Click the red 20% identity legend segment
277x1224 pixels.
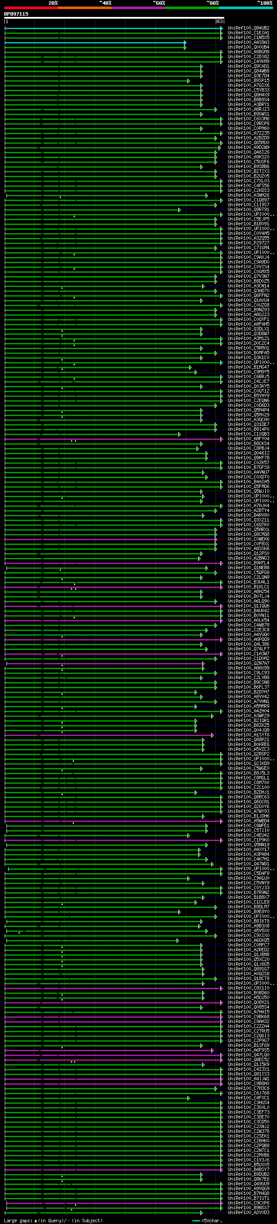31,8
